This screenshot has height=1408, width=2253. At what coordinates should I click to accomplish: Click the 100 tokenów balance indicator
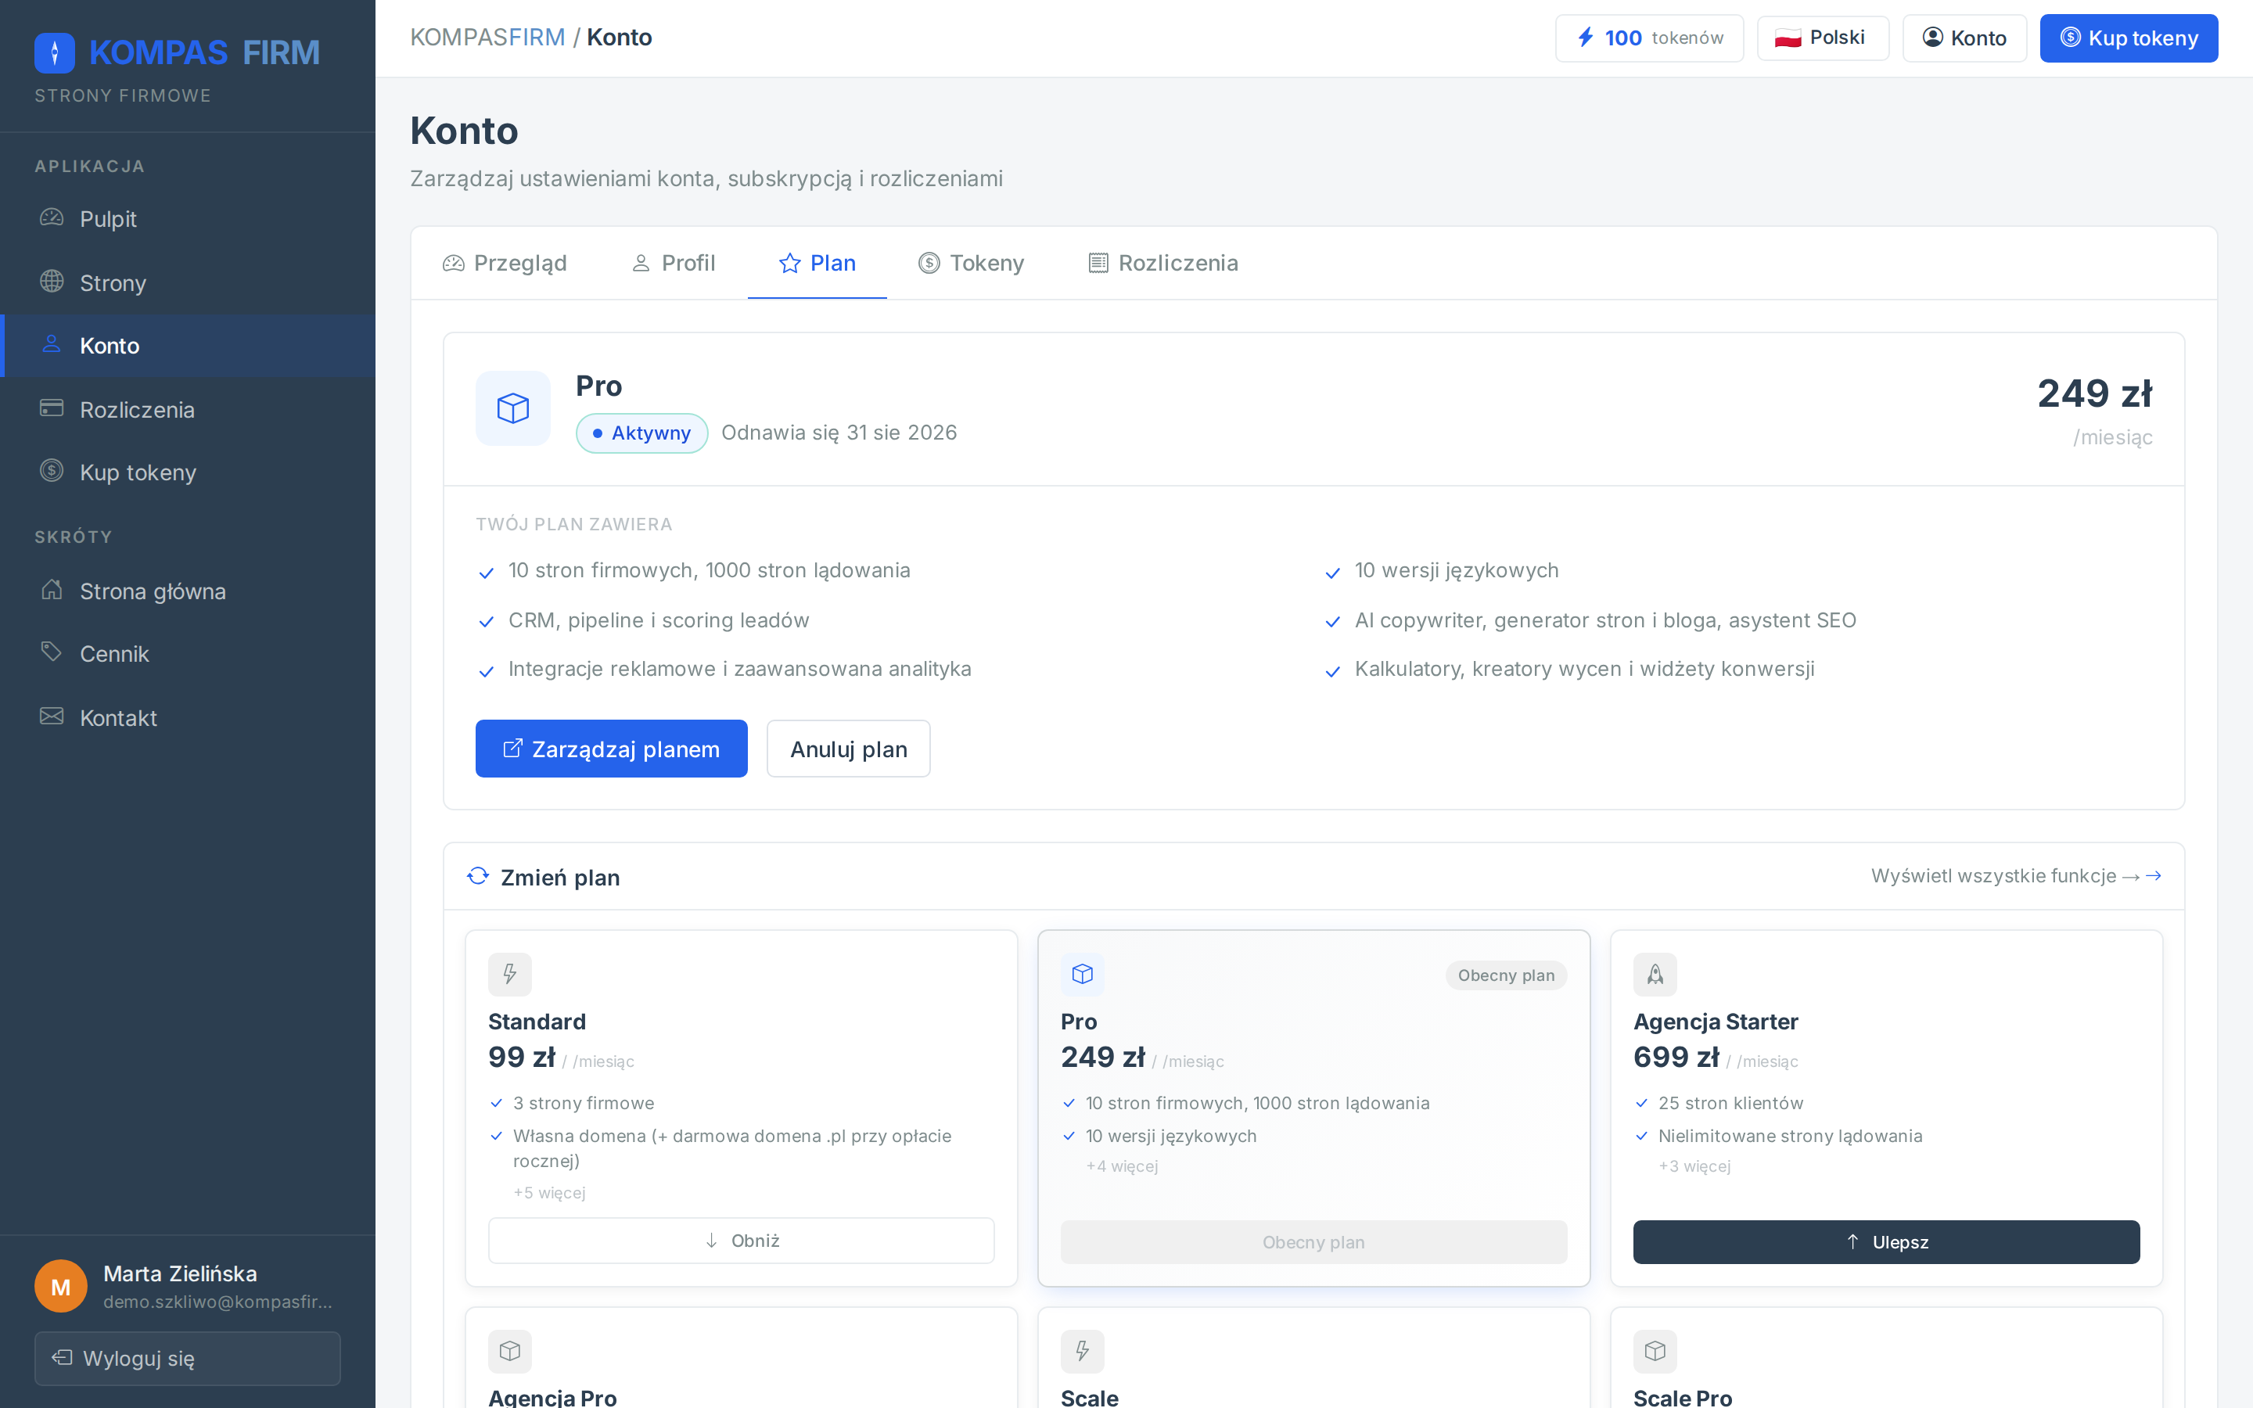point(1649,38)
